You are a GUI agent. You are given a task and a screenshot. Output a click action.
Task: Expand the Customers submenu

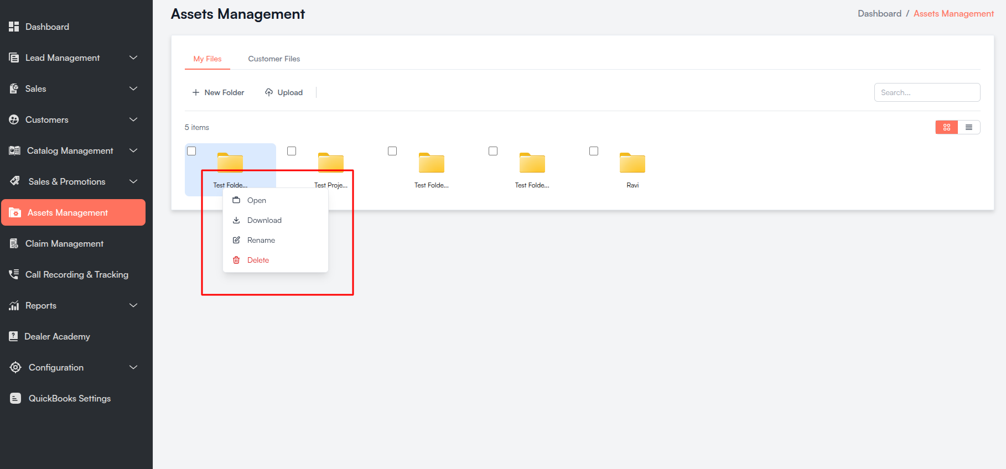(x=133, y=119)
